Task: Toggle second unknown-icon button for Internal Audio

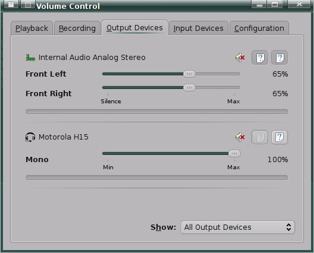Action: pyautogui.click(x=280, y=58)
